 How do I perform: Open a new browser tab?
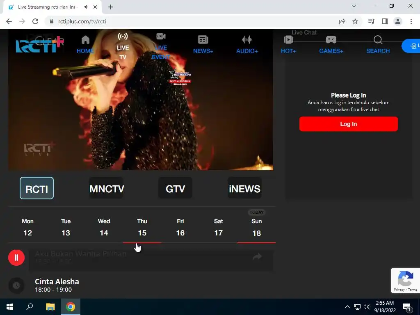pos(111,7)
